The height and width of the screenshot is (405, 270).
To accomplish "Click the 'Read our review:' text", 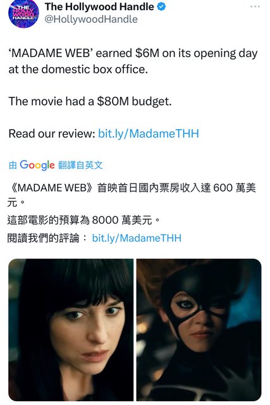I will pos(52,134).
